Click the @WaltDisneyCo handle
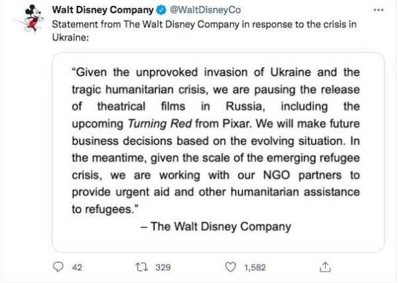 tap(205, 10)
